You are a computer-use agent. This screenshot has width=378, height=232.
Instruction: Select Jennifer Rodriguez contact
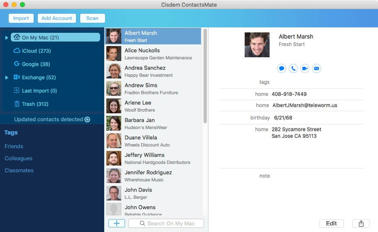[x=153, y=176]
